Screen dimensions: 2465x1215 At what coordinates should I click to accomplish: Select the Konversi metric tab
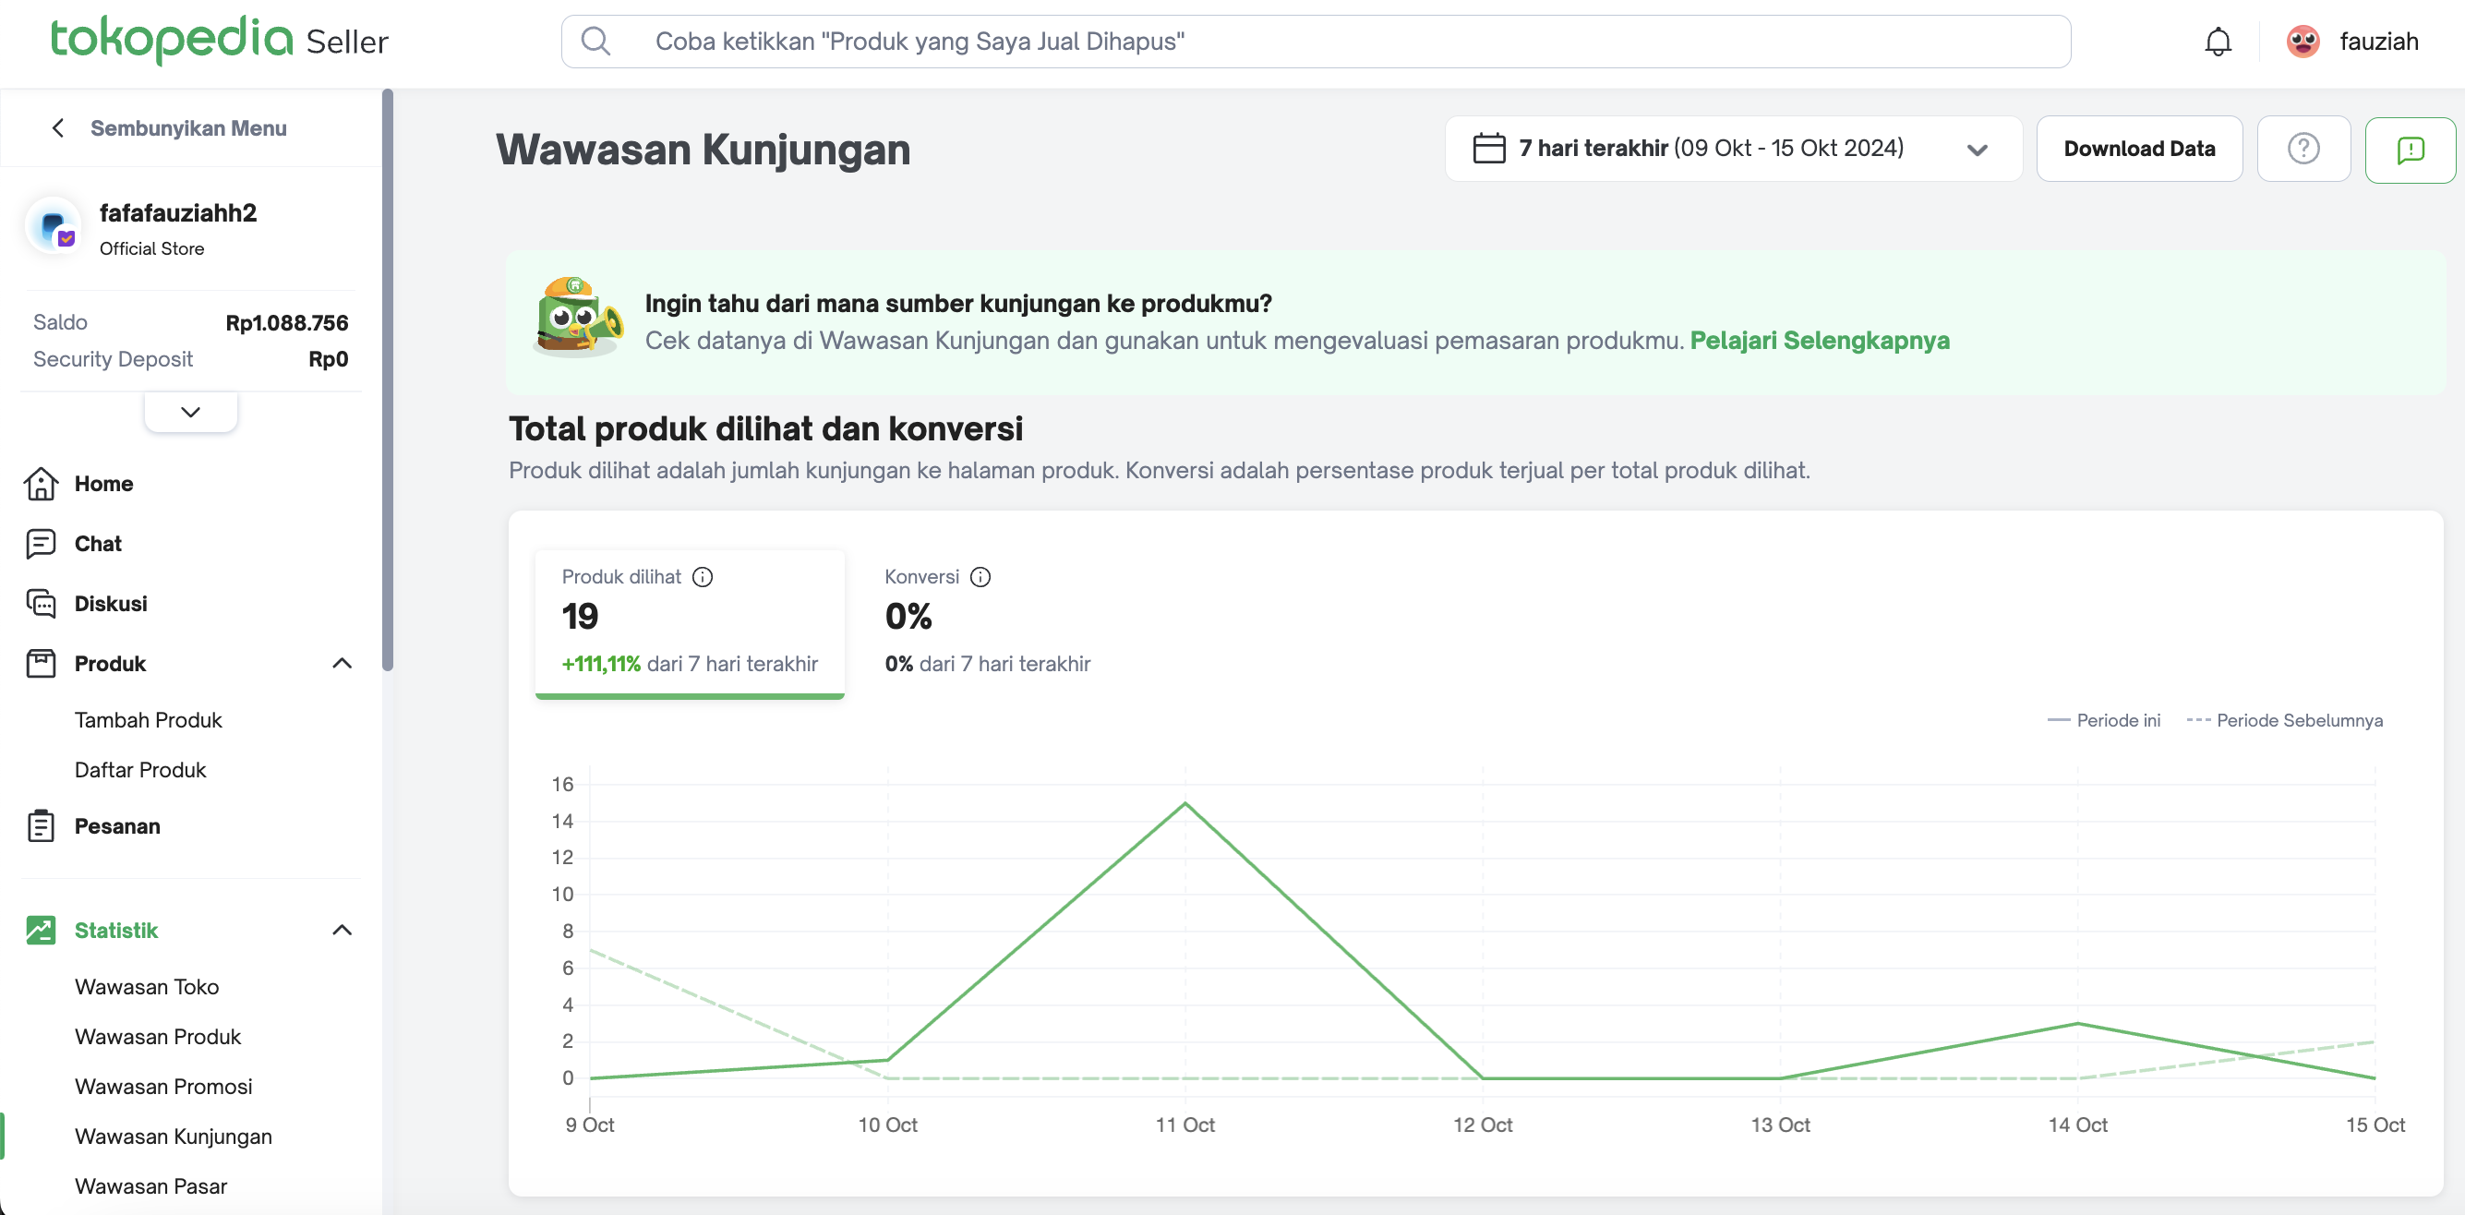(x=986, y=620)
